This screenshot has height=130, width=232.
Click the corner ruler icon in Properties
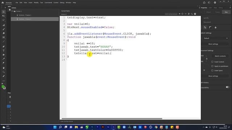[210, 27]
